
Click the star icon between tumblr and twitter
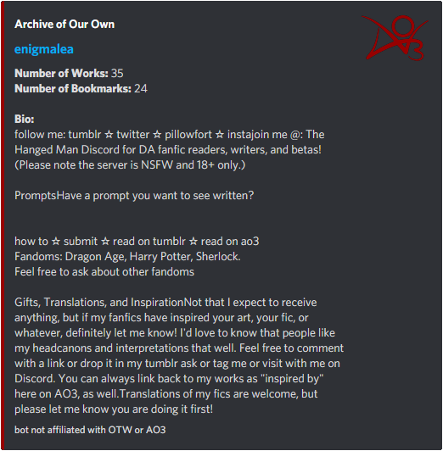(x=109, y=135)
